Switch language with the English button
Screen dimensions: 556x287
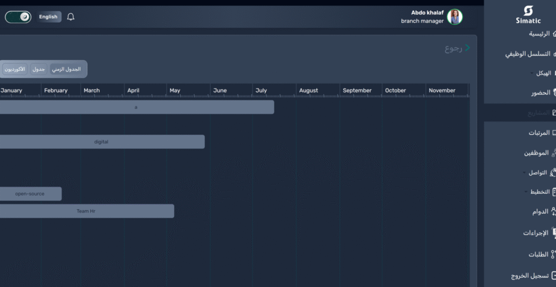tap(48, 17)
